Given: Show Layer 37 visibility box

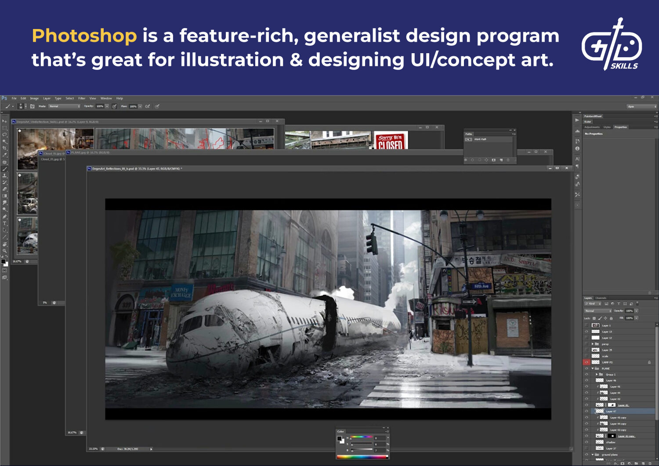Looking at the screenshot, I should click(586, 448).
